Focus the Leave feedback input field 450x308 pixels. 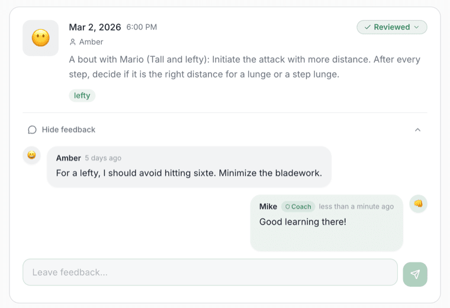coord(210,272)
